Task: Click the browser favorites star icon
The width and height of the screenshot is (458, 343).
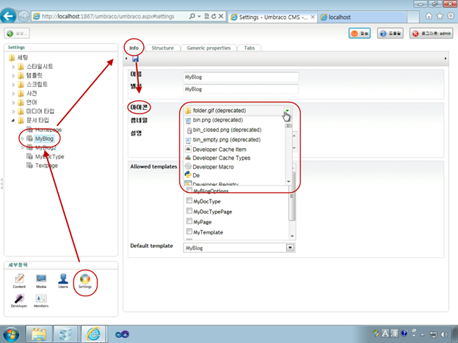Action: click(440, 16)
